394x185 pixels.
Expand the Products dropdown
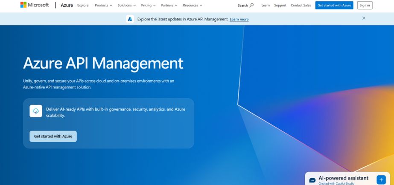point(103,5)
